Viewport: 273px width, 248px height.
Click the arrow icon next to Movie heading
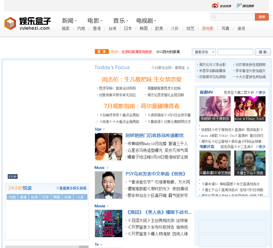pos(108,206)
